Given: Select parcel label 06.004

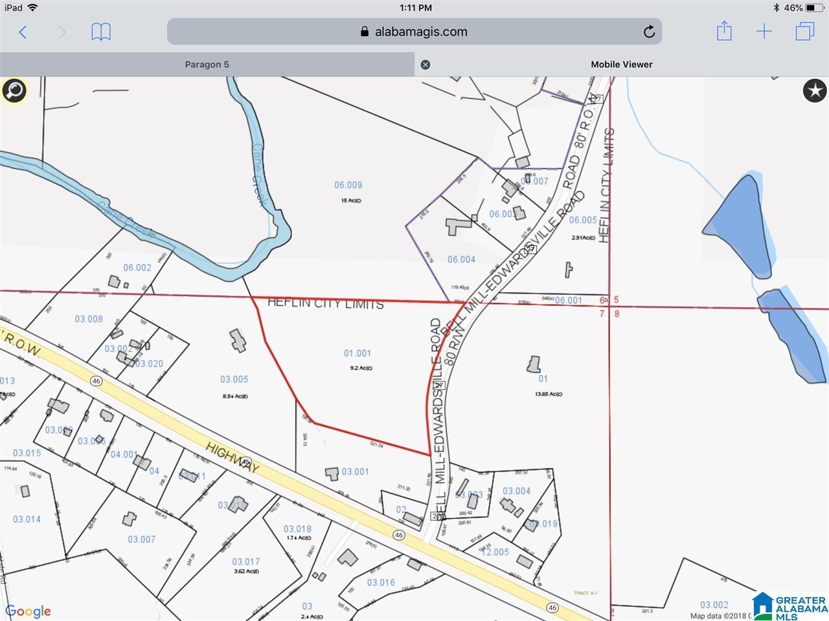Looking at the screenshot, I should click(461, 259).
